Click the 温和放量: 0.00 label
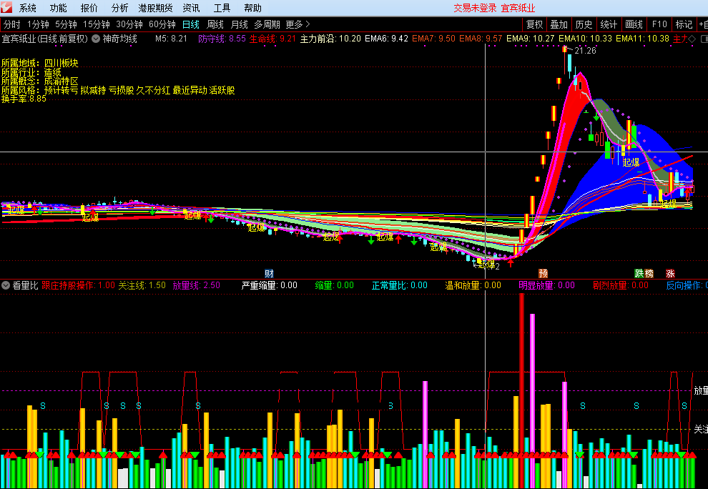This screenshot has height=489, width=708. pos(473,285)
